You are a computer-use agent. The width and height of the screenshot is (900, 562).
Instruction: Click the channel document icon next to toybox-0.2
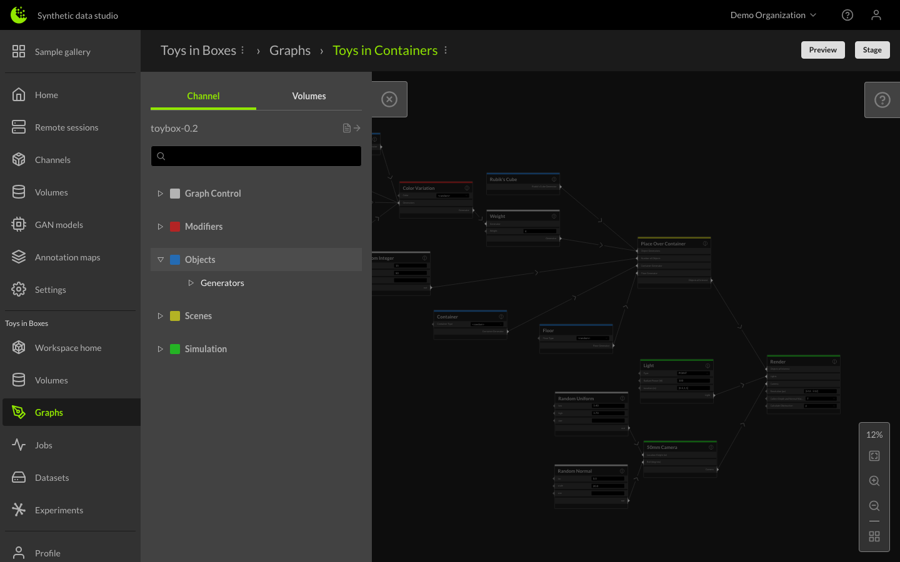coord(347,127)
